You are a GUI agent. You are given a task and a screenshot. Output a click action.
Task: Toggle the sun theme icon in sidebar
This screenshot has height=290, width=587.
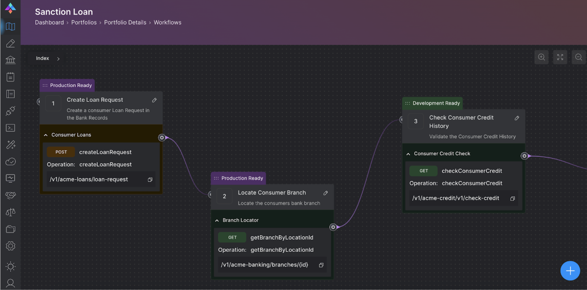pos(11,266)
